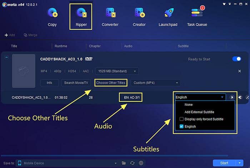Image resolution: width=250 pixels, height=168 pixels.
Task: Preview the title with play icon
Action: point(232,97)
